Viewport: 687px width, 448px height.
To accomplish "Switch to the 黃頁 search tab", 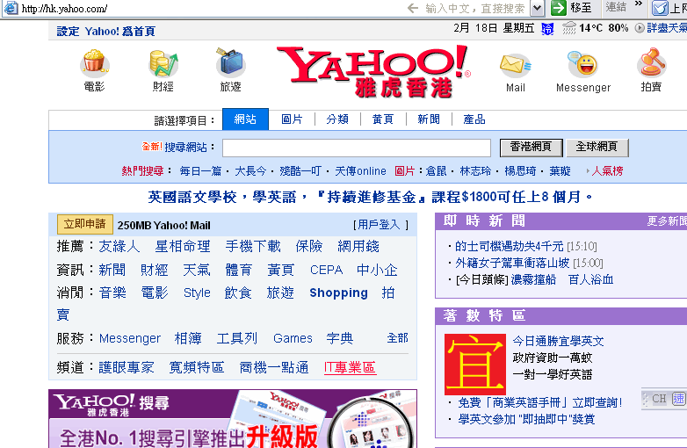I will coord(383,119).
